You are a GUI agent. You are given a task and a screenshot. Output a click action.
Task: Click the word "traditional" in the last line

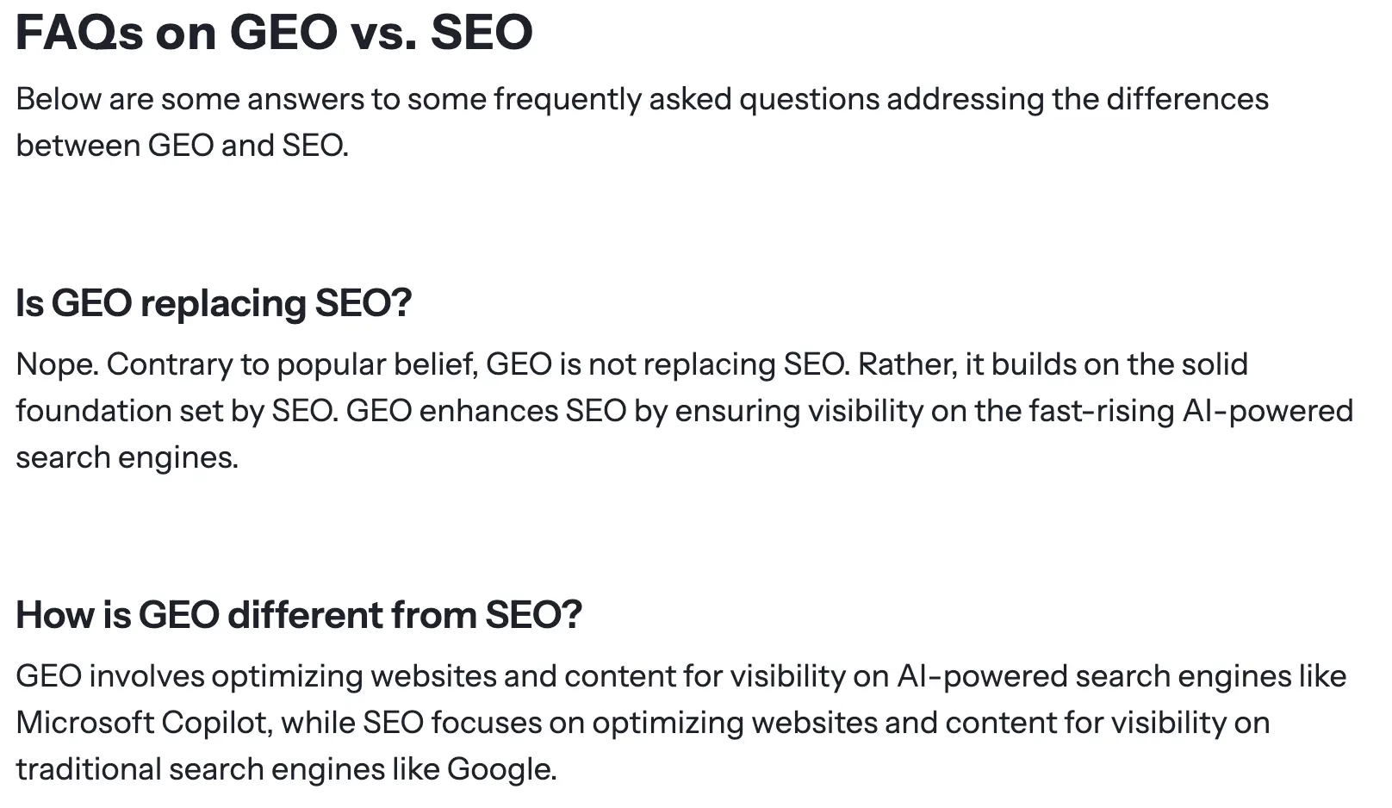coord(88,769)
